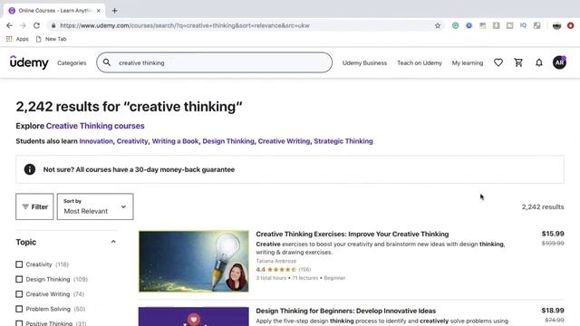
Task: Open the Sort by Most Relevant dropdown
Action: (95, 206)
